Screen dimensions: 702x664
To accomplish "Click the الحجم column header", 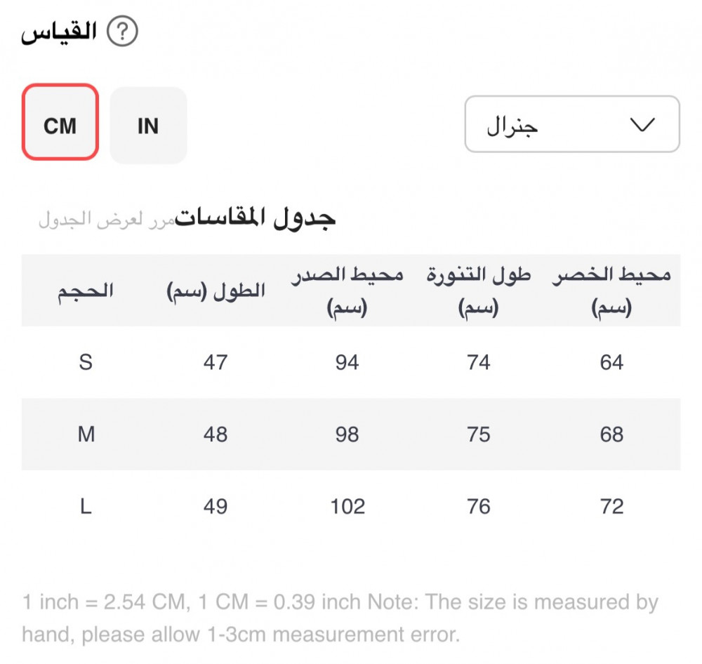I will point(86,291).
